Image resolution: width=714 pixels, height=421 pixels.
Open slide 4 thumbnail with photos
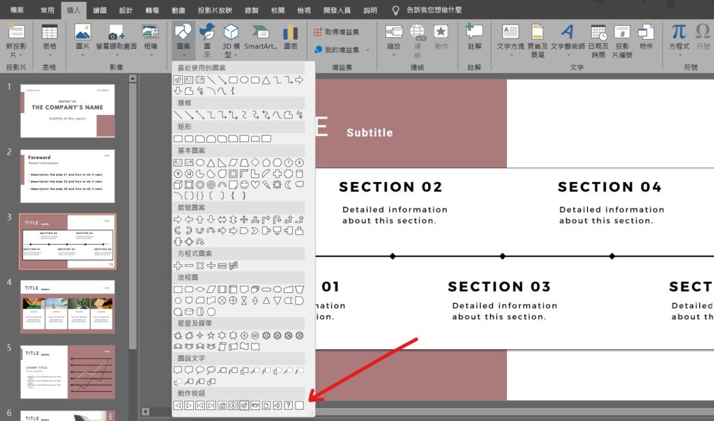coord(68,306)
